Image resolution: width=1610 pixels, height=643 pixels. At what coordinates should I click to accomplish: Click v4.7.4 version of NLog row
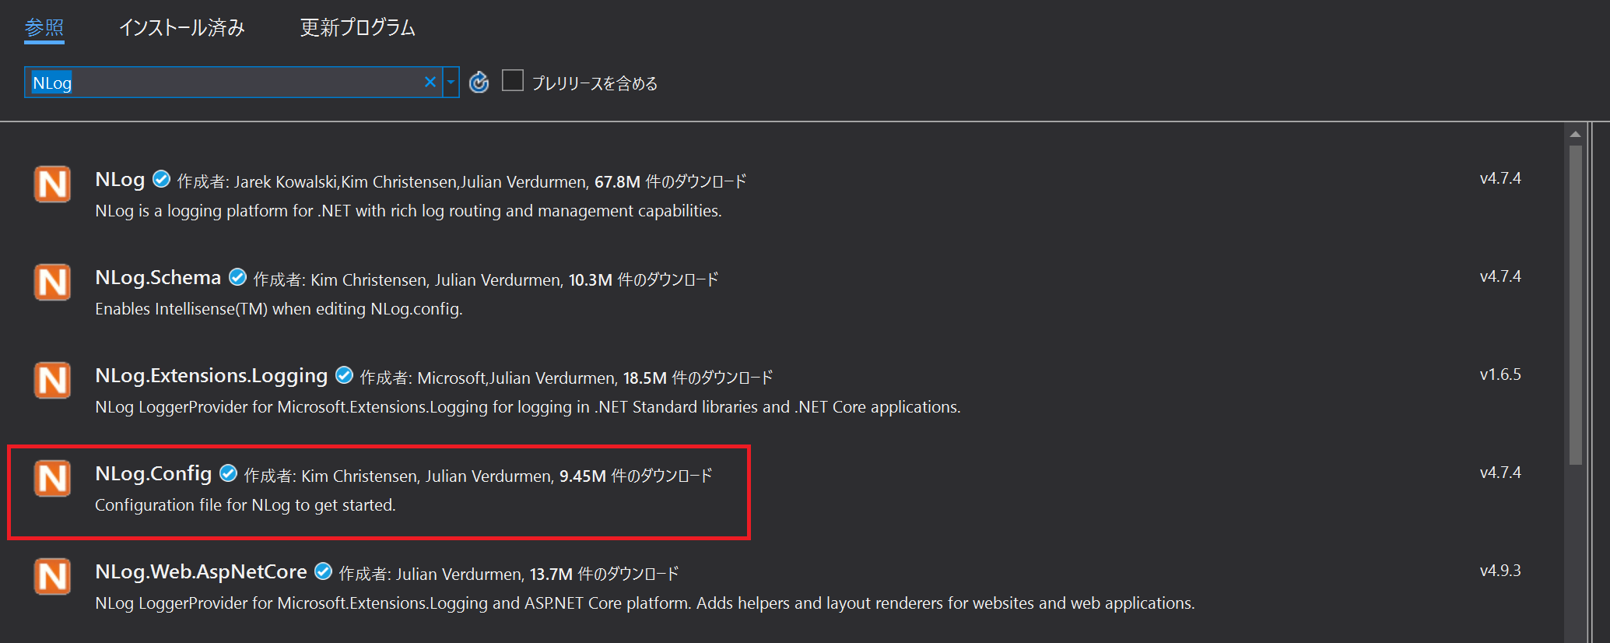point(1500,178)
